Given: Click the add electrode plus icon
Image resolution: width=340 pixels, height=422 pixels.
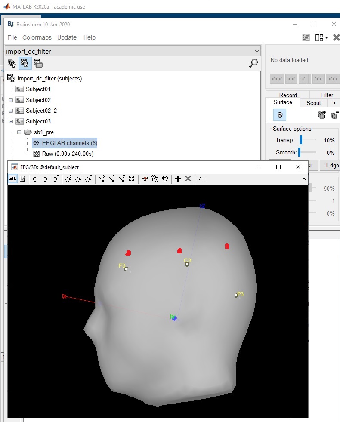Looking at the screenshot, I should (x=178, y=179).
